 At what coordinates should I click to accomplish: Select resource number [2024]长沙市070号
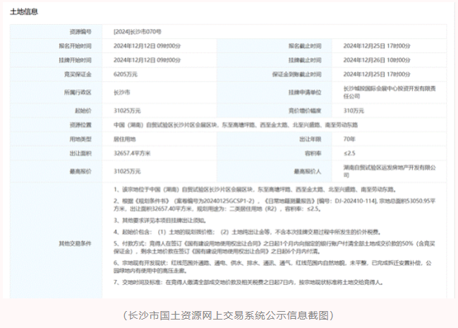pos(137,32)
